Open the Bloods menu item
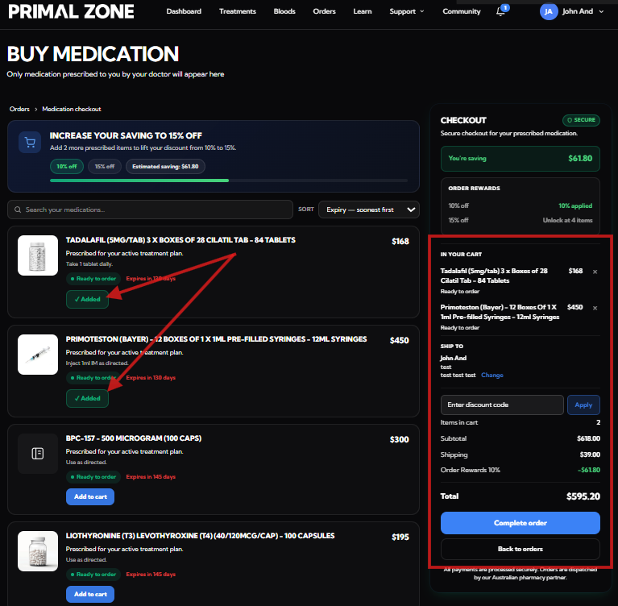Screen dimensions: 618x606 tap(284, 11)
